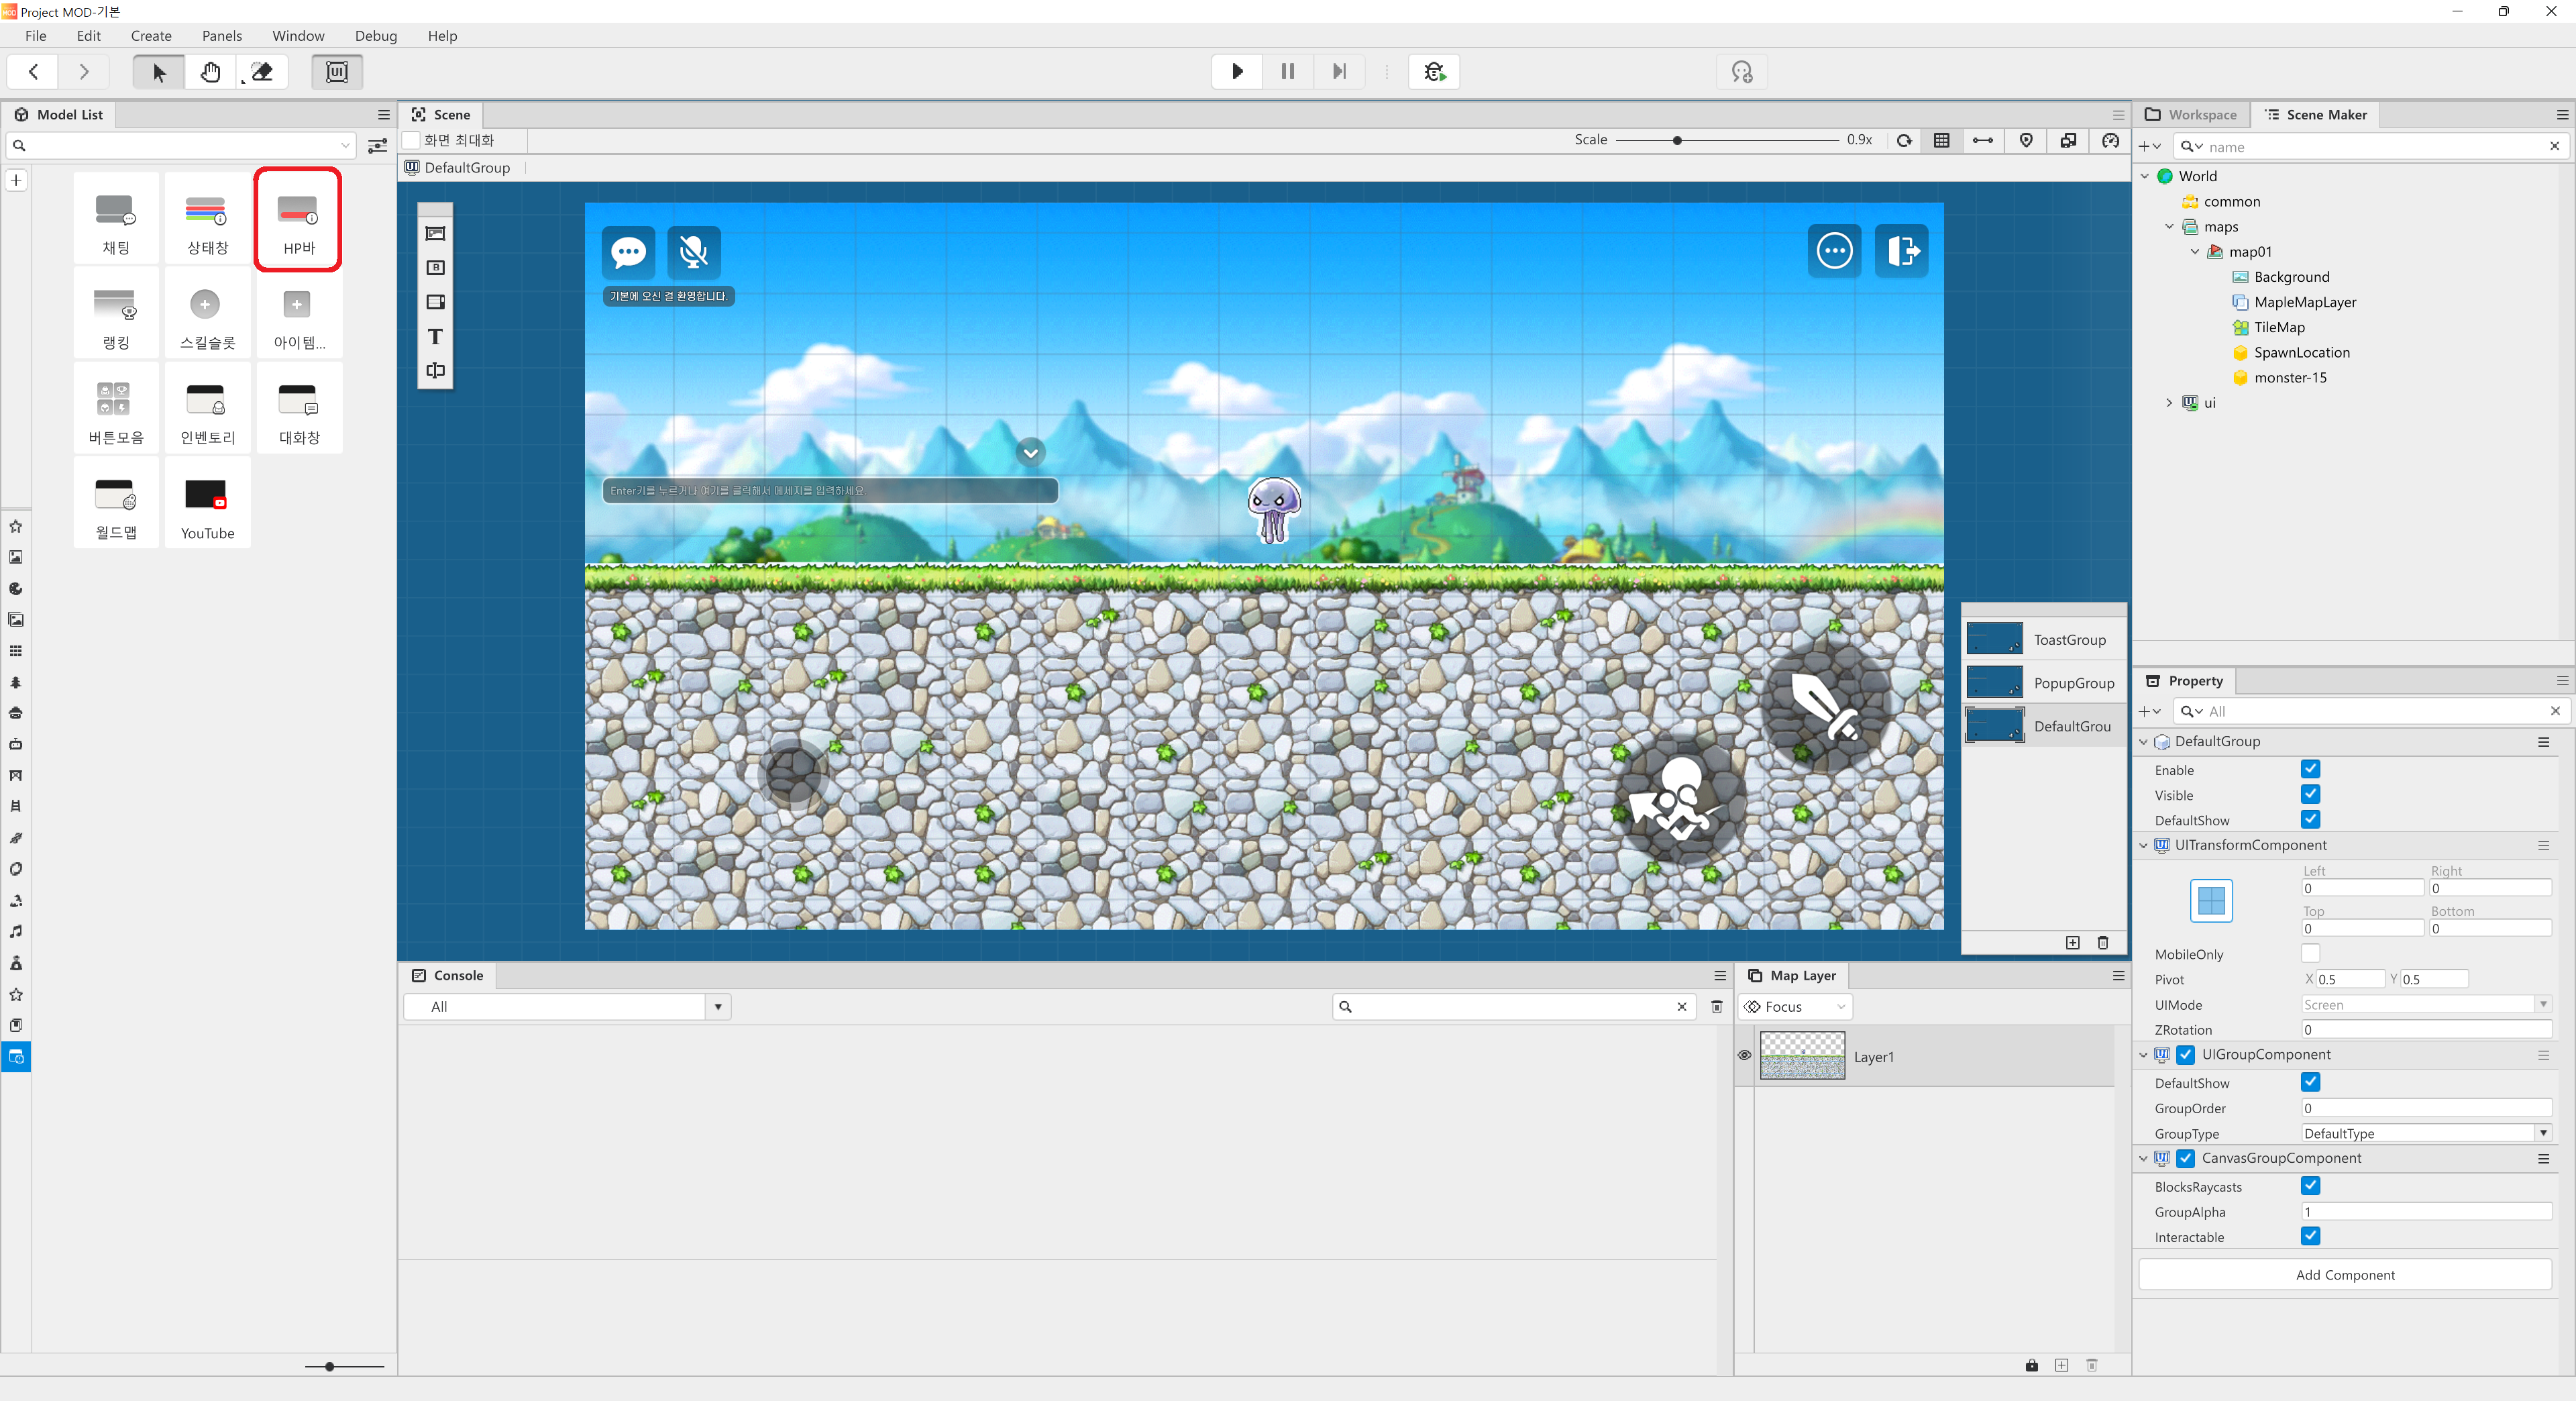Reset scene scale with refresh icon

pyautogui.click(x=1904, y=140)
